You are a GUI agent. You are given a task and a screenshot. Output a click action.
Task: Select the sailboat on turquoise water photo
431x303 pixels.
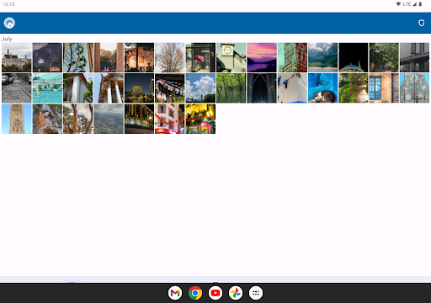(x=47, y=88)
